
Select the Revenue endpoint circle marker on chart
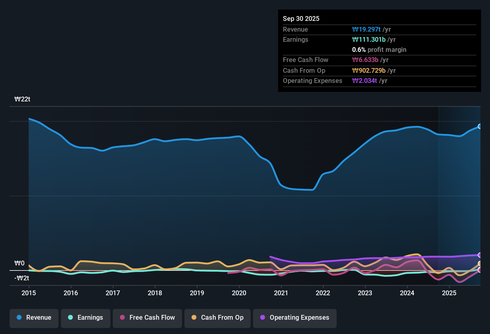(480, 126)
